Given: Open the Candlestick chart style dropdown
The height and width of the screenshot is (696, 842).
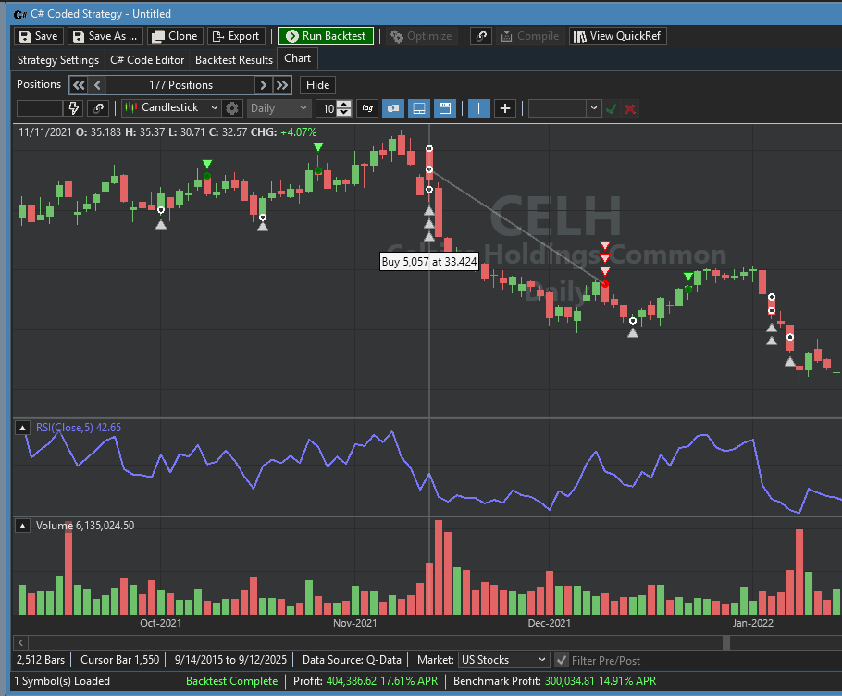Looking at the screenshot, I should 171,108.
